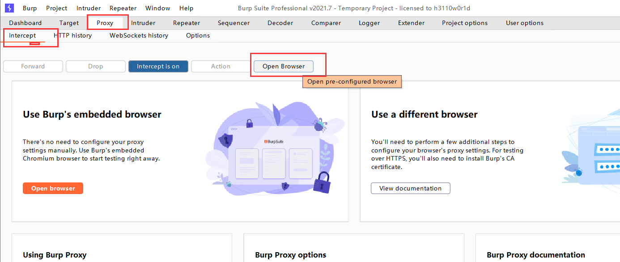620x262 pixels.
Task: Click the grey Open Browser toolbar button
Action: click(284, 66)
